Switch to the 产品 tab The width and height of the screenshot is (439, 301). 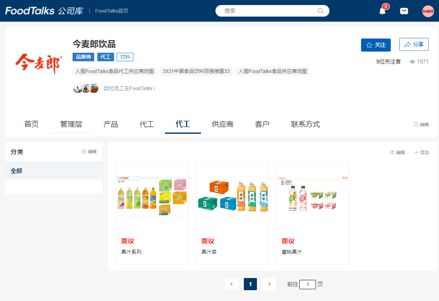110,124
